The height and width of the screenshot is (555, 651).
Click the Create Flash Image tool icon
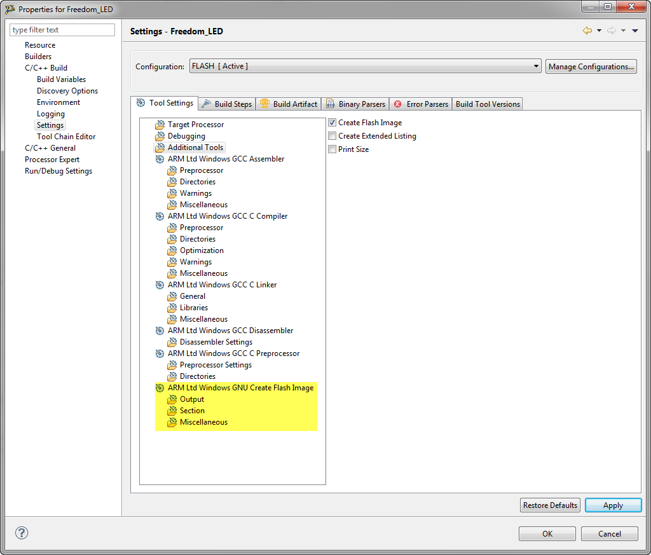pos(160,388)
